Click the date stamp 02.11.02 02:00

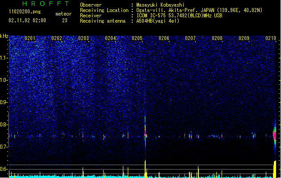[27, 20]
